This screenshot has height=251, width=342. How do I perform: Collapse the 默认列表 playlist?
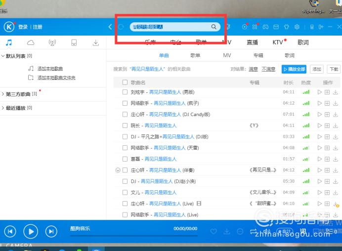(3, 56)
